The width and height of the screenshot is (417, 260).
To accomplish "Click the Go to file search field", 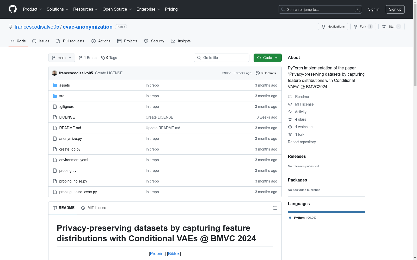I will 222,58.
